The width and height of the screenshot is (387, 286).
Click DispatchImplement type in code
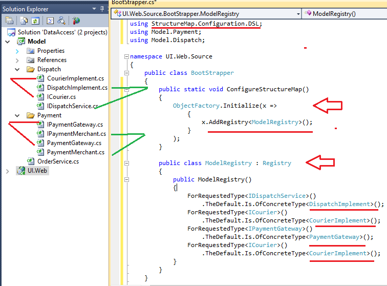coord(339,204)
